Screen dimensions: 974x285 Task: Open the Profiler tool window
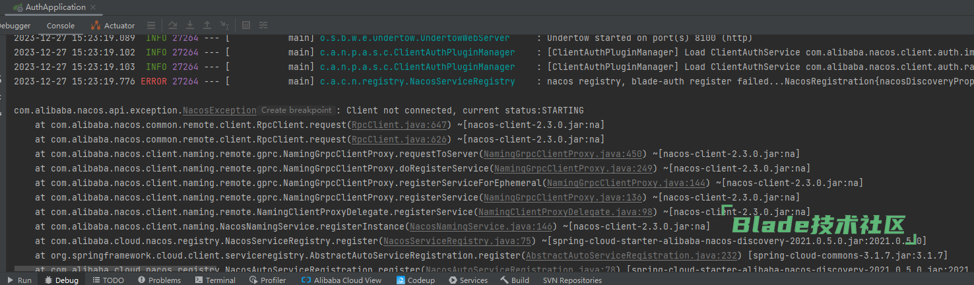[267, 280]
